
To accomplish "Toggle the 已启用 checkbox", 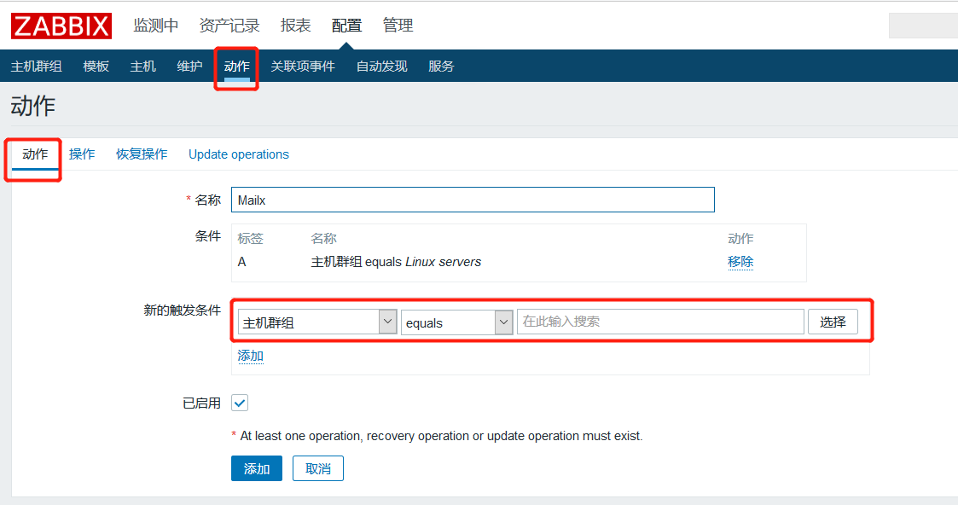I will (x=240, y=403).
